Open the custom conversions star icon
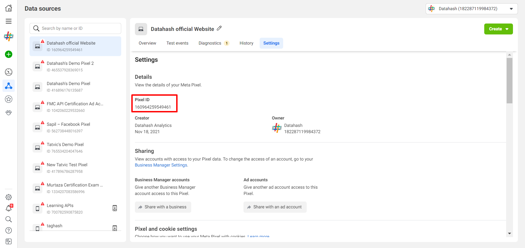The width and height of the screenshot is (525, 248). 9,99
